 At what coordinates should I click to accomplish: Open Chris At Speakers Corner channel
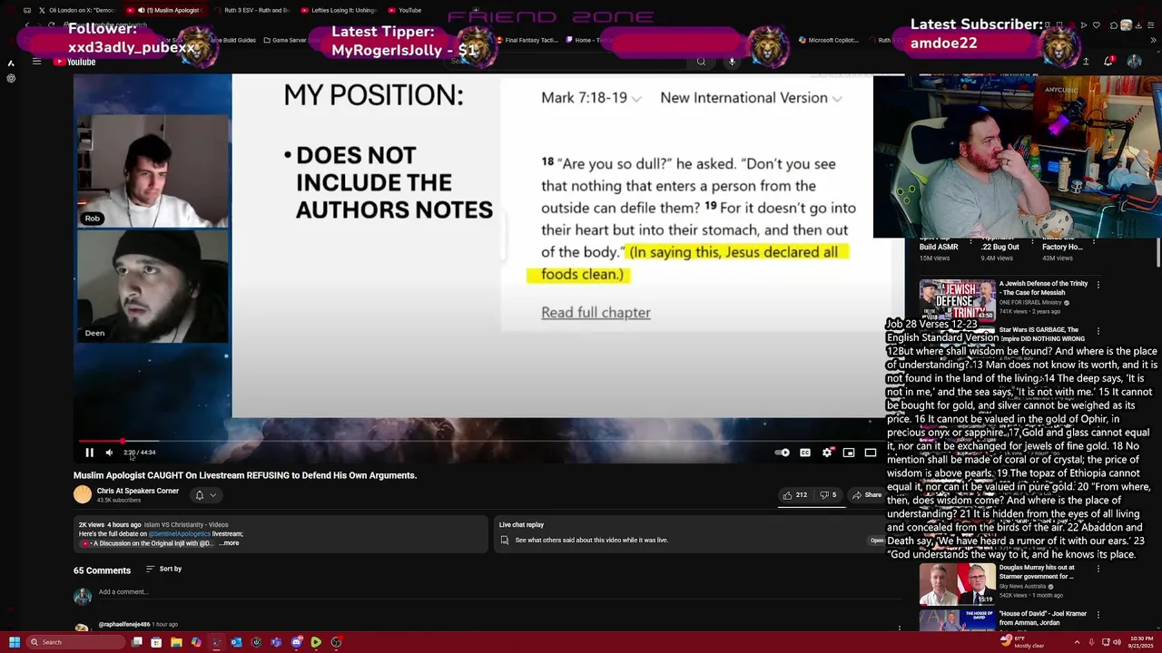click(138, 491)
